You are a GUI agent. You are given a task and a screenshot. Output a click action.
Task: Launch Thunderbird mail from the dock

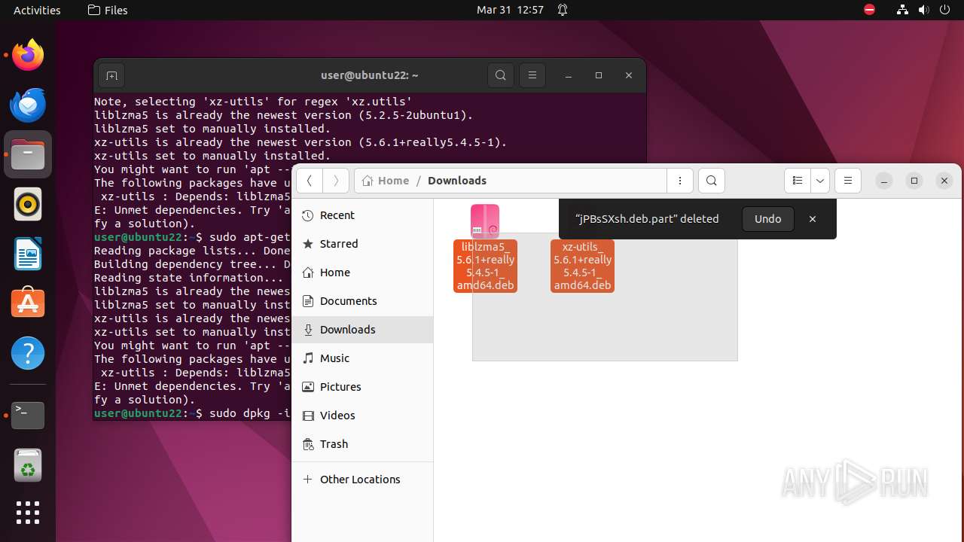(28, 105)
